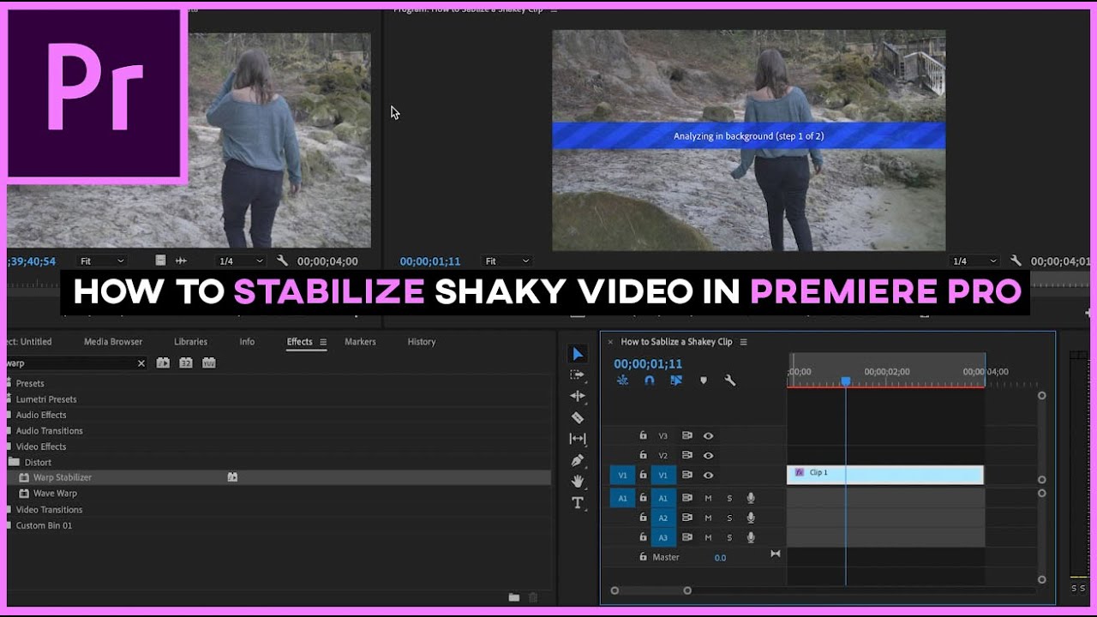Select the Type tool
The height and width of the screenshot is (617, 1097).
pyautogui.click(x=578, y=503)
